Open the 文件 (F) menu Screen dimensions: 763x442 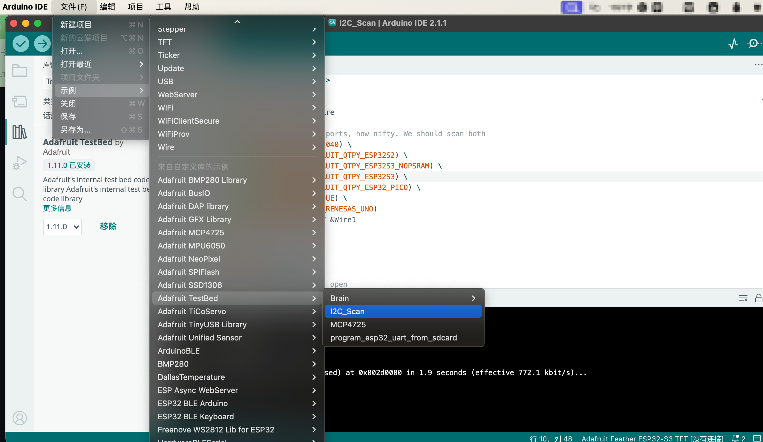click(73, 7)
